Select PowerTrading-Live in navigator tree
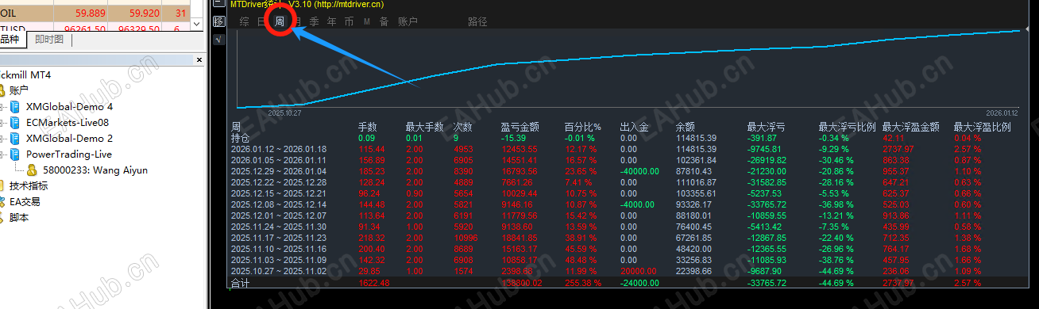 [x=68, y=154]
